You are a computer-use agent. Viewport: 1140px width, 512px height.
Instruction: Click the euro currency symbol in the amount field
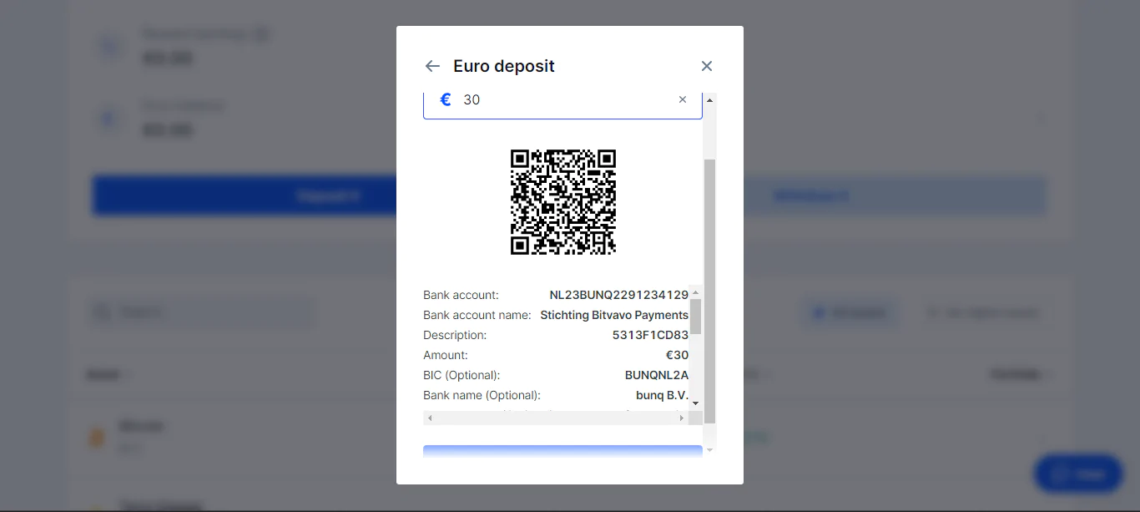tap(446, 99)
